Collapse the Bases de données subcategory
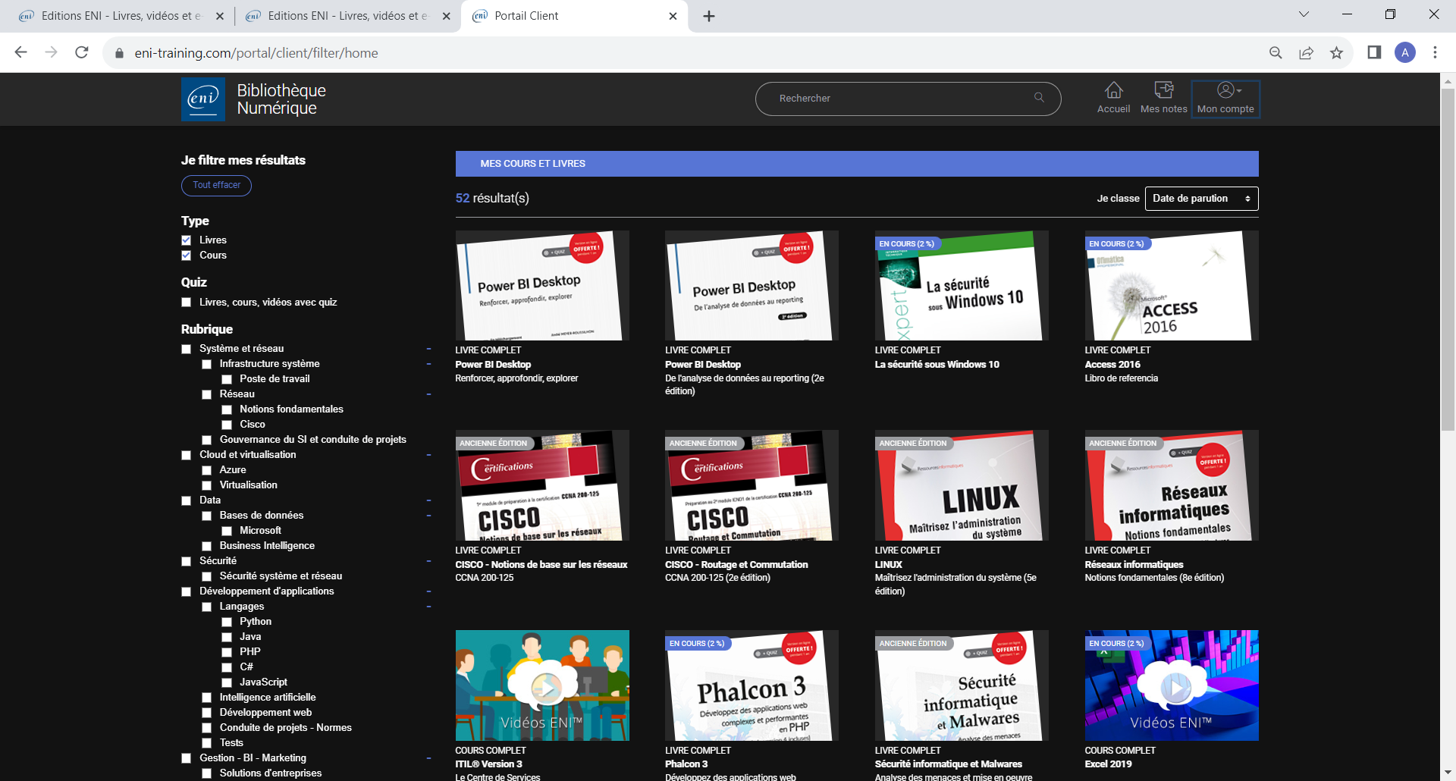The image size is (1456, 781). (428, 516)
